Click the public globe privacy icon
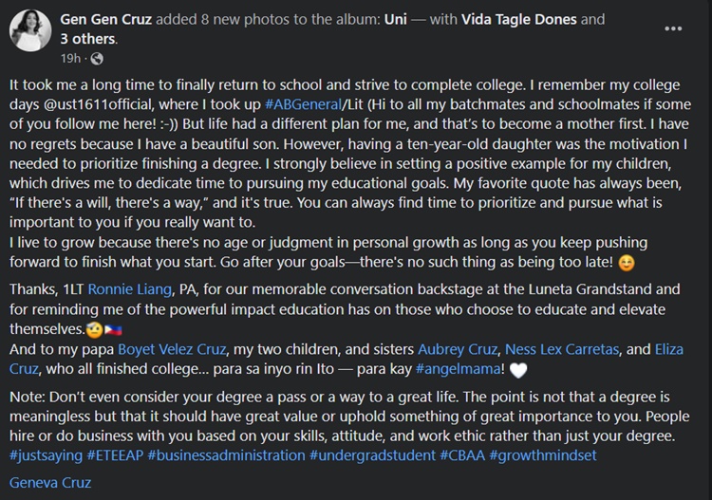Image resolution: width=712 pixels, height=500 pixels. (97, 59)
